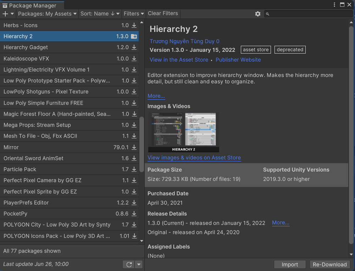Download Low Poly Simple Furniture FREE
The image size is (355, 271).
coord(134,103)
